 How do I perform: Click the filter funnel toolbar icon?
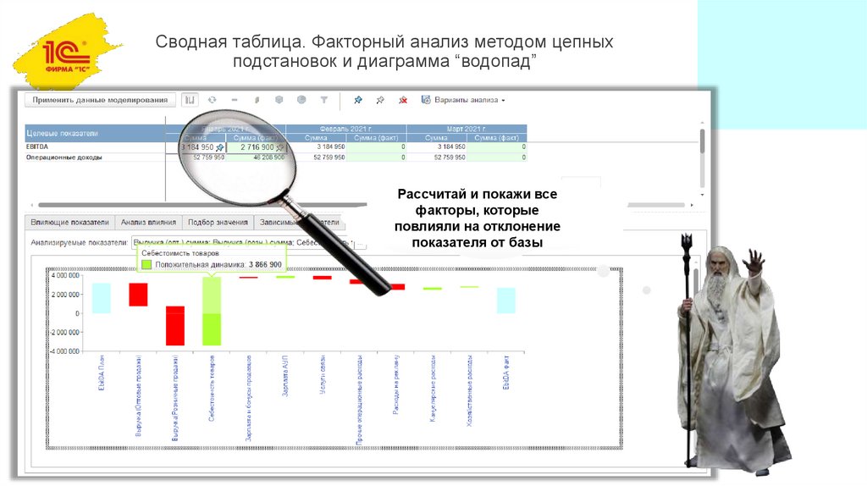tap(324, 100)
